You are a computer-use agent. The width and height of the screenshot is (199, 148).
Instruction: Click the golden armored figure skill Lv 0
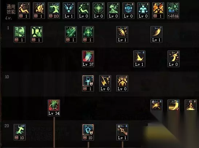(122, 83)
